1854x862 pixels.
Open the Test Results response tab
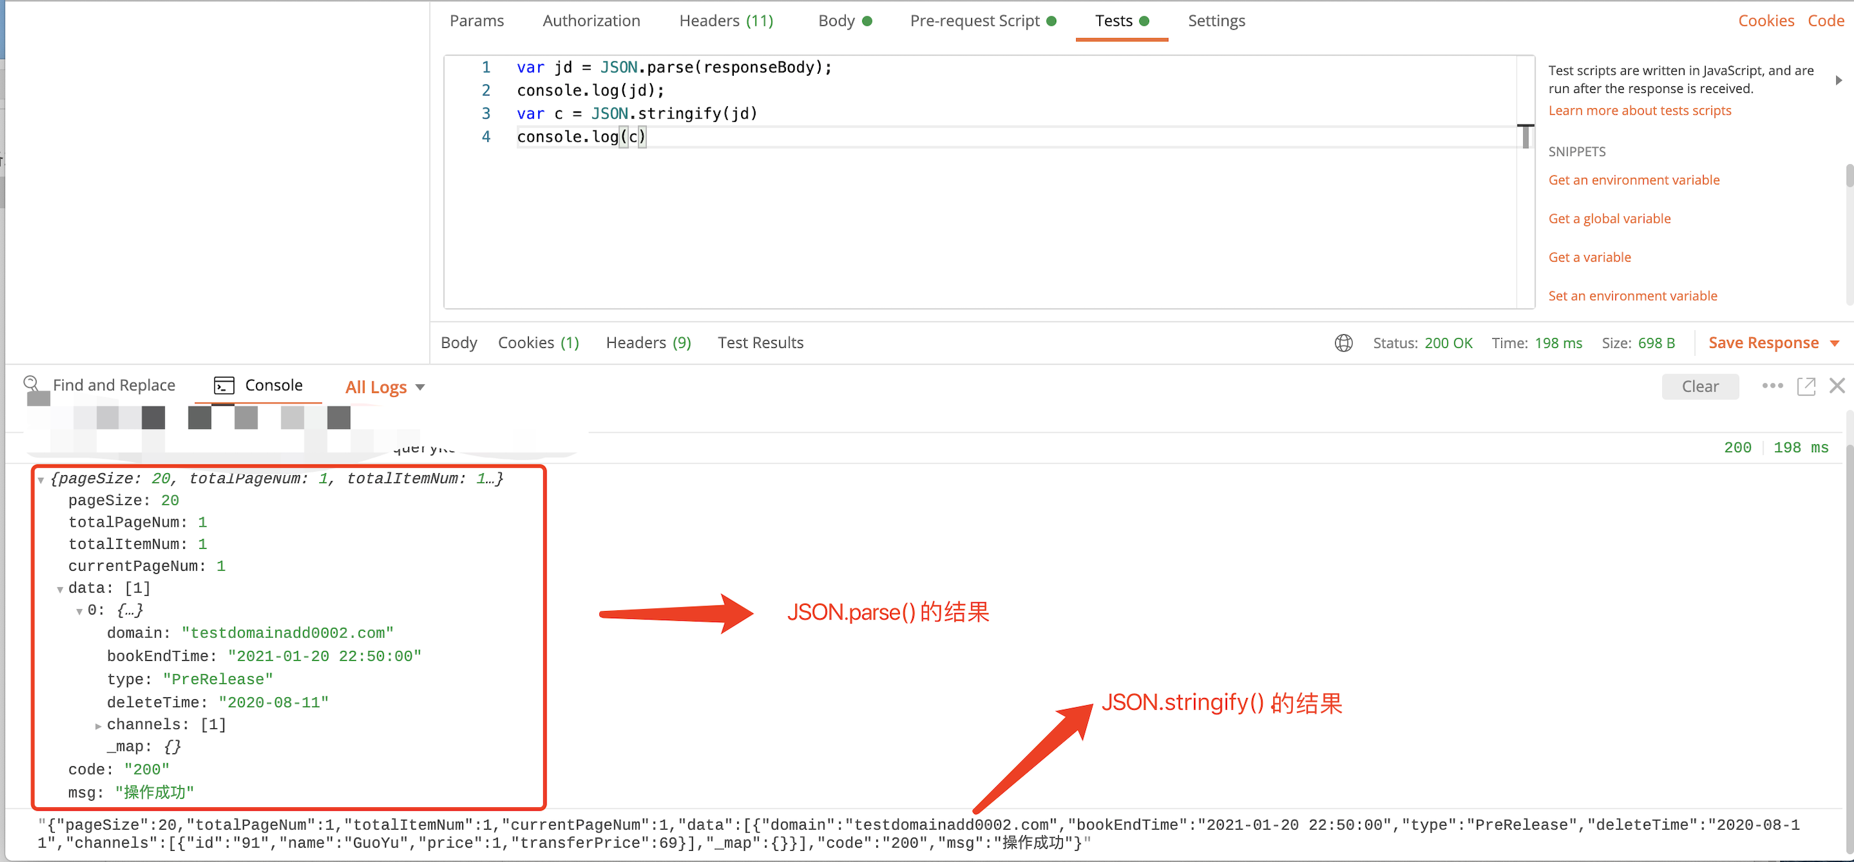760,343
